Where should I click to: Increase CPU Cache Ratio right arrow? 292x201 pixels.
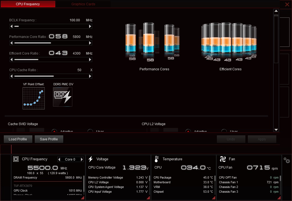90,76
